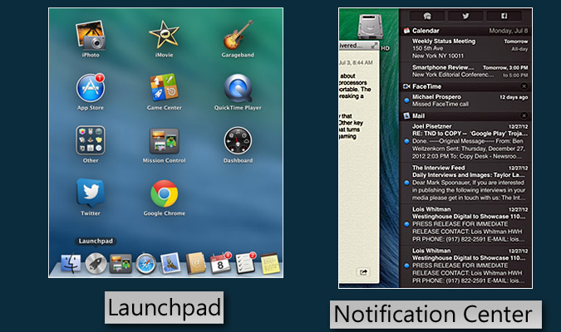Dismiss FaceTime notifications with the X button

pos(524,86)
